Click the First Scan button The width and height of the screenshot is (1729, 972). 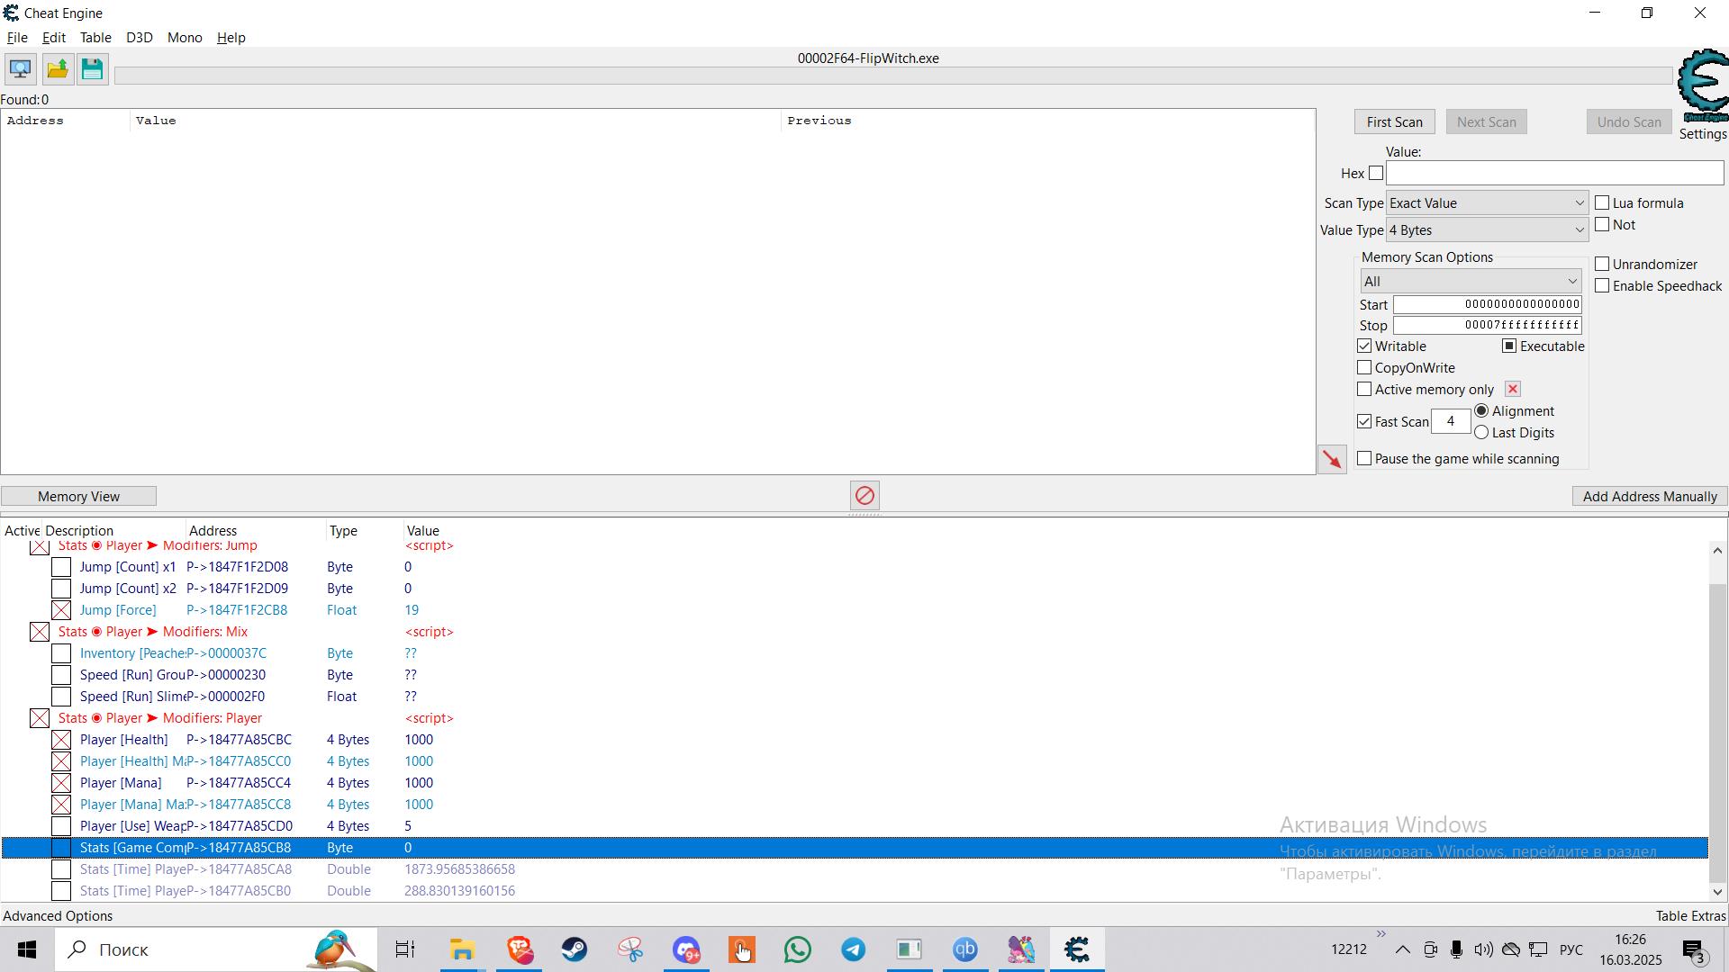point(1394,122)
